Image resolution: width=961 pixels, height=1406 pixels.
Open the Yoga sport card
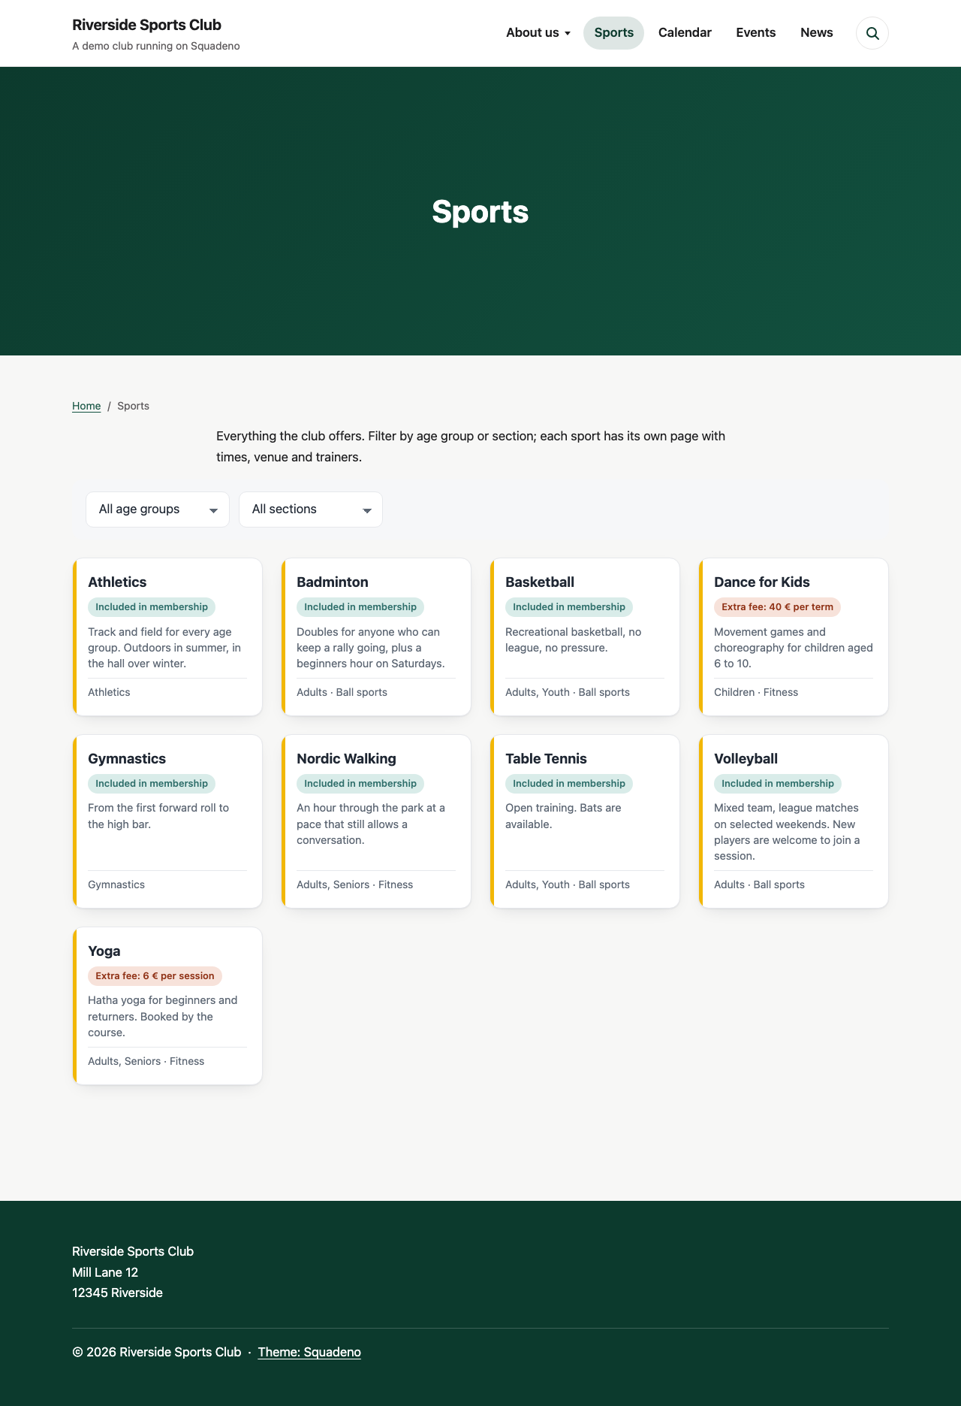pos(167,1005)
